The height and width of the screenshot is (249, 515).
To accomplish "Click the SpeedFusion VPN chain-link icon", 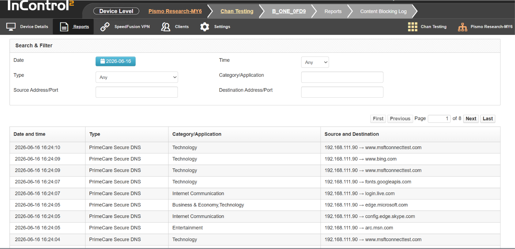I will [x=105, y=27].
